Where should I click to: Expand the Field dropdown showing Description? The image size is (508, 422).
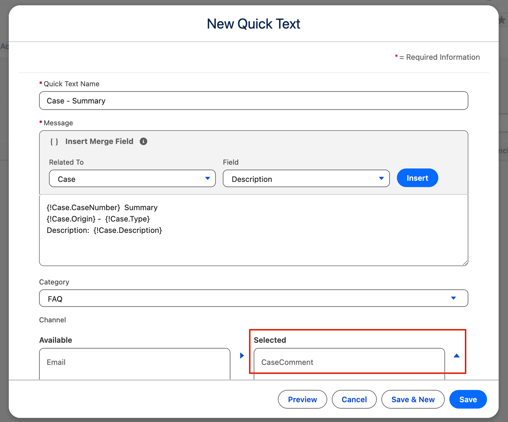coord(306,179)
